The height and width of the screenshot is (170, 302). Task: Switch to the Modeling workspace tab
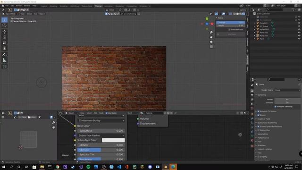click(53, 6)
